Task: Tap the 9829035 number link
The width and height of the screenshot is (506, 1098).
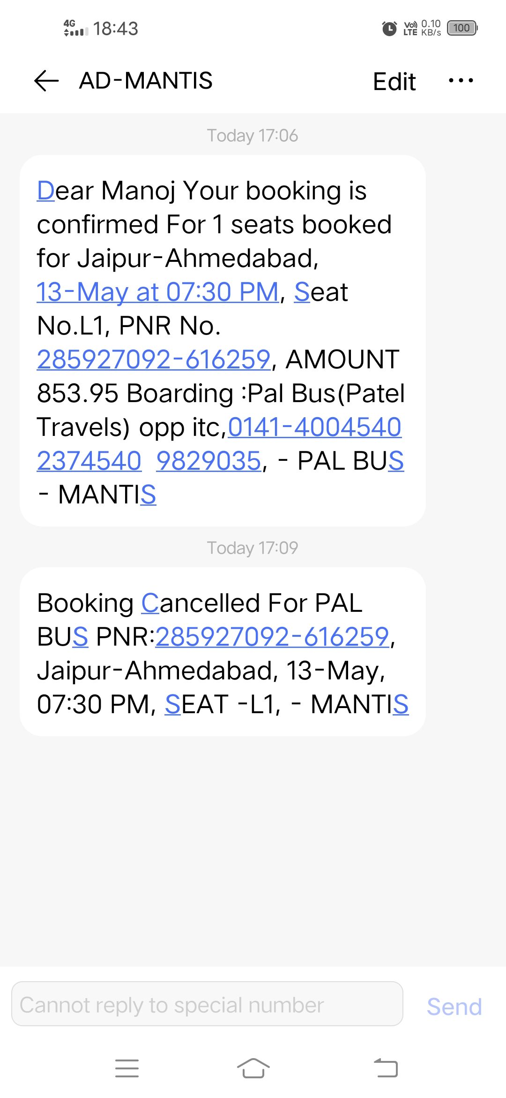Action: 208,461
